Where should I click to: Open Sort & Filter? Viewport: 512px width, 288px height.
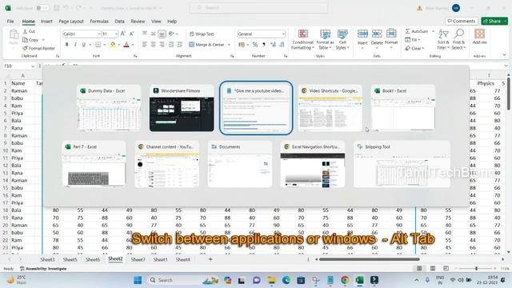click(x=443, y=39)
